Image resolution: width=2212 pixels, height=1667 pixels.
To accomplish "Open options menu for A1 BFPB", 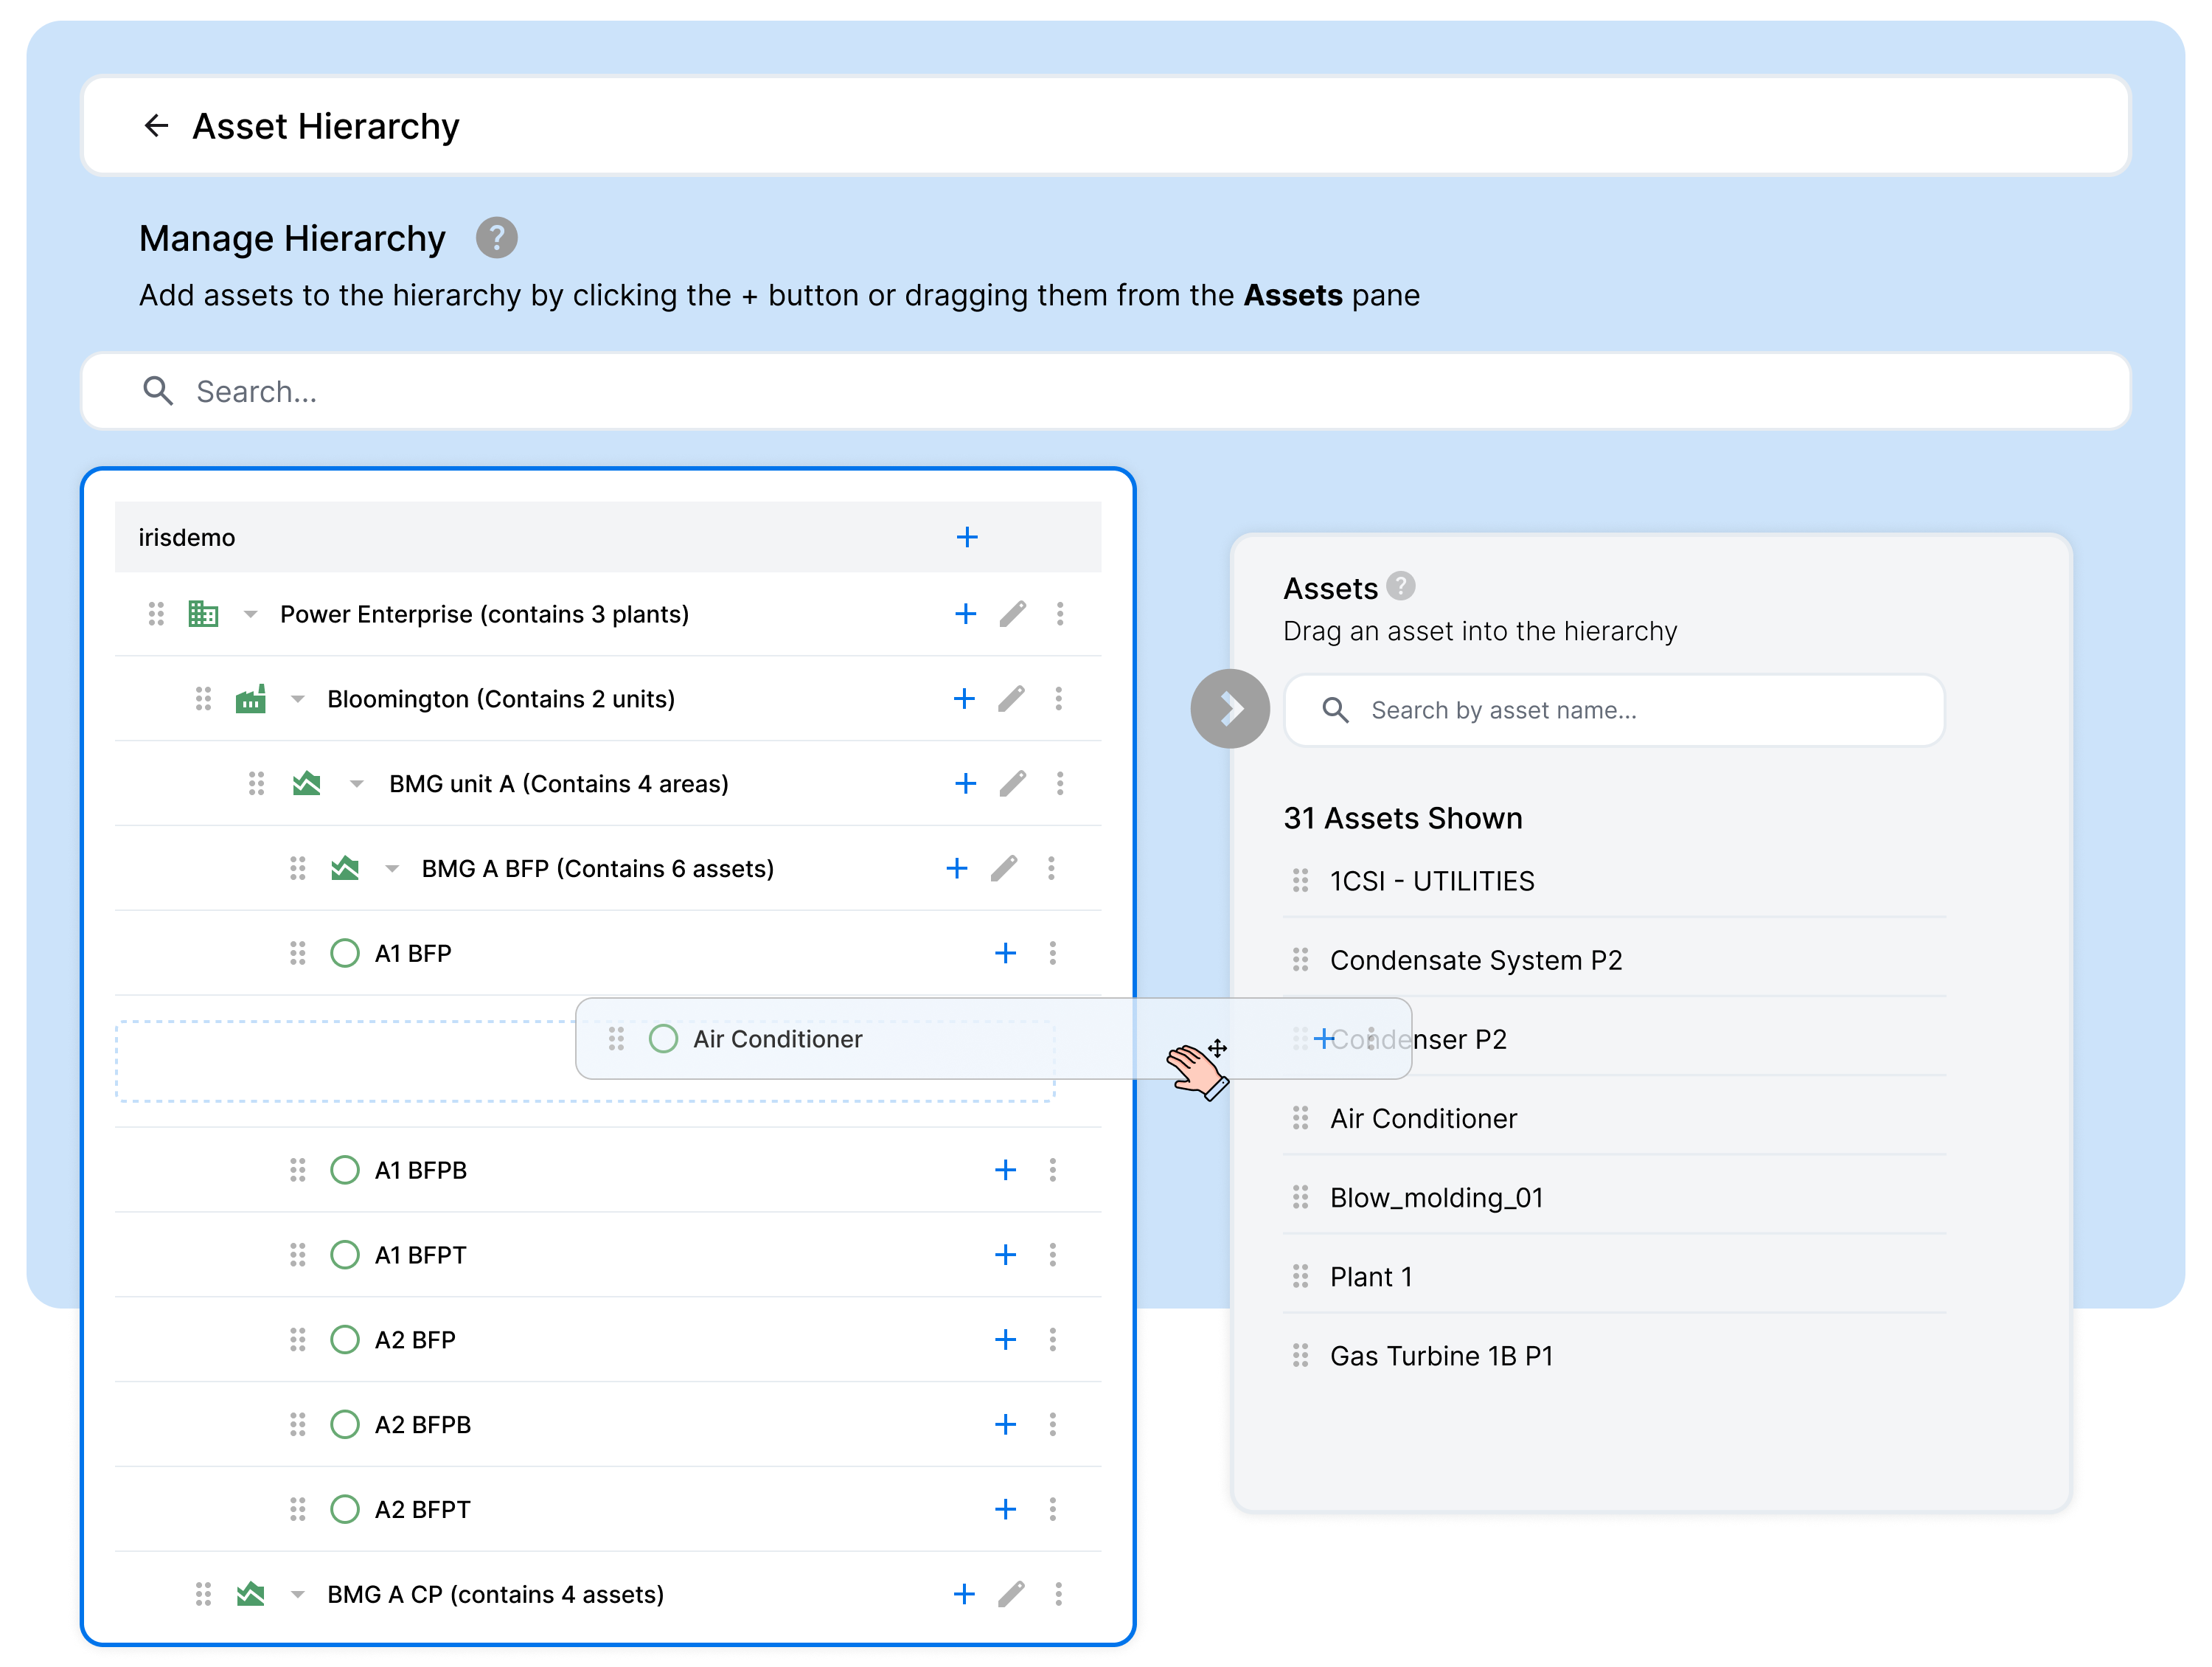I will point(1052,1170).
